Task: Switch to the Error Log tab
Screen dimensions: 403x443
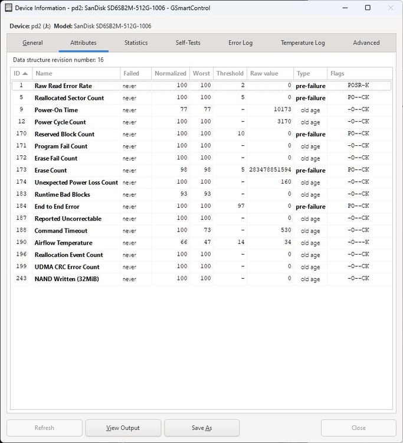Action: pyautogui.click(x=241, y=43)
